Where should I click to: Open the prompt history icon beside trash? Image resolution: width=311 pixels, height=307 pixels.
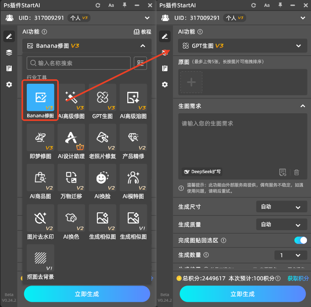coord(283,172)
